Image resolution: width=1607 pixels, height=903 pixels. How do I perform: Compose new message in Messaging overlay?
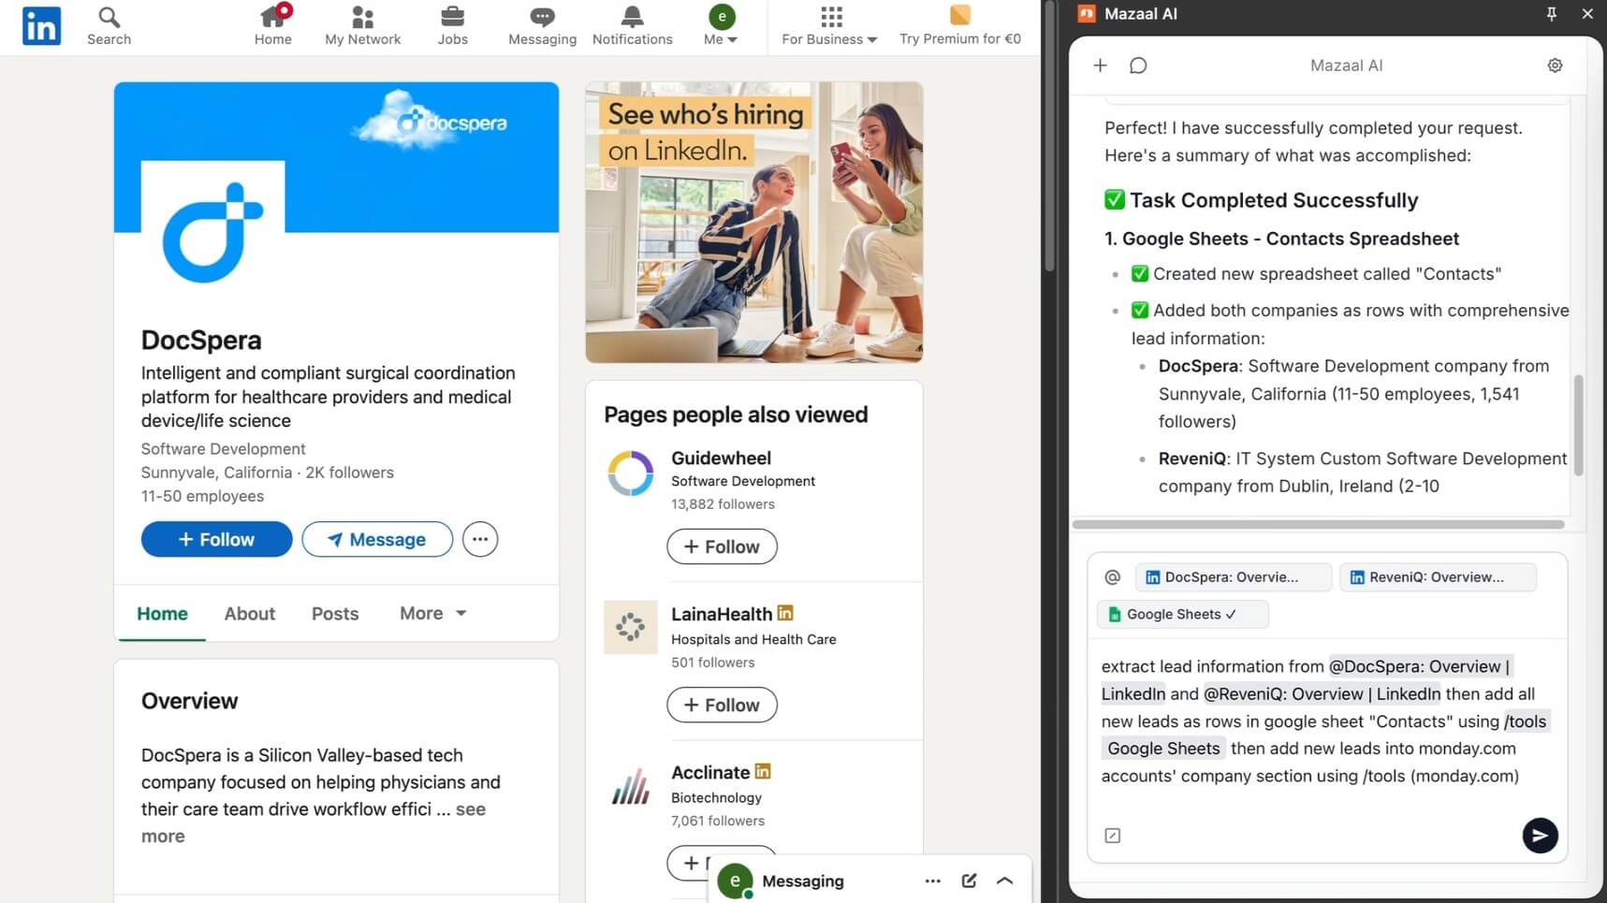(x=969, y=881)
